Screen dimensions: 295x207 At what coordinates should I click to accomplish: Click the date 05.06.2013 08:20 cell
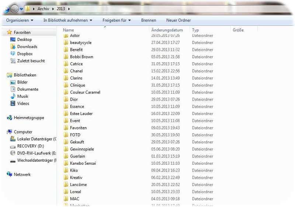[165, 149]
